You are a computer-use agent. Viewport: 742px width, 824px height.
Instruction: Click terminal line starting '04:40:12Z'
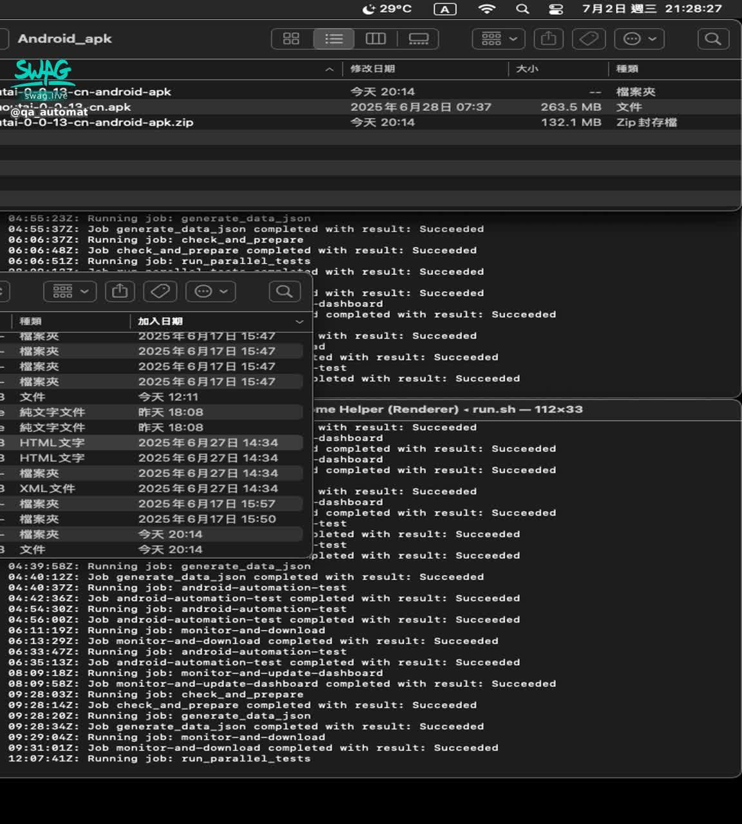(x=246, y=577)
